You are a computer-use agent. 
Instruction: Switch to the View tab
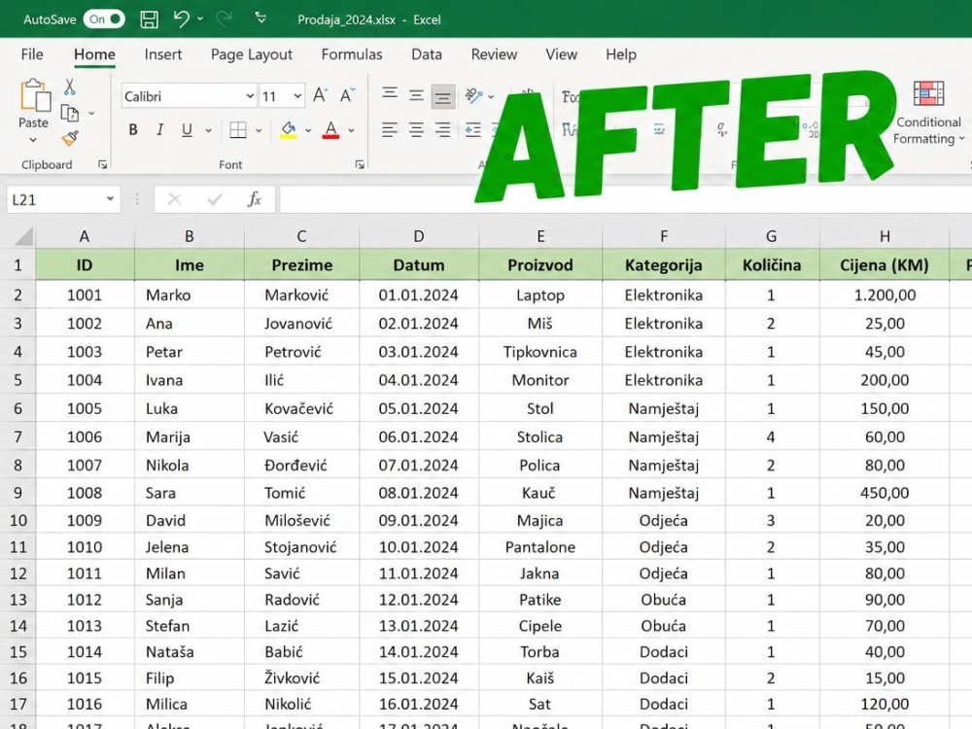click(x=561, y=54)
